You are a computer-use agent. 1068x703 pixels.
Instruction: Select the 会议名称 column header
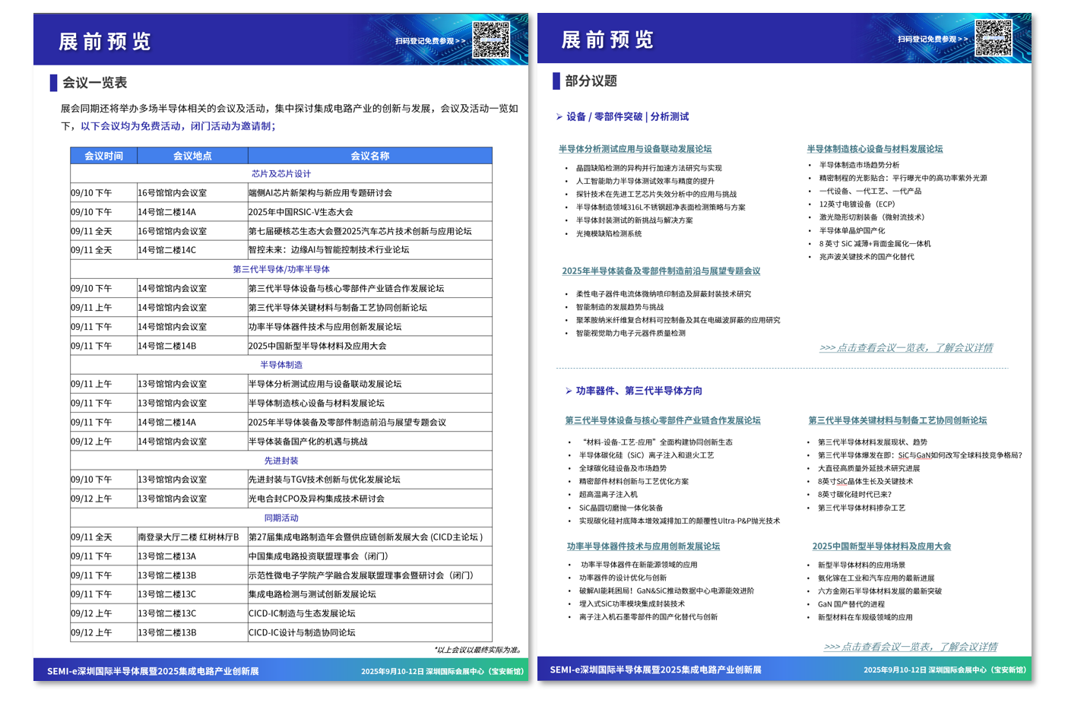370,156
